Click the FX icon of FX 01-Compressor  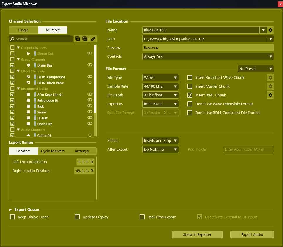(28, 77)
